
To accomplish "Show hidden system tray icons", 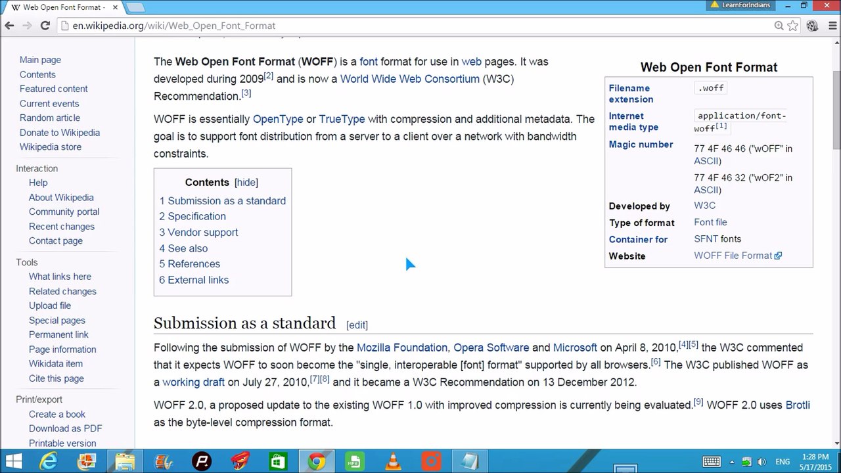I will 733,462.
